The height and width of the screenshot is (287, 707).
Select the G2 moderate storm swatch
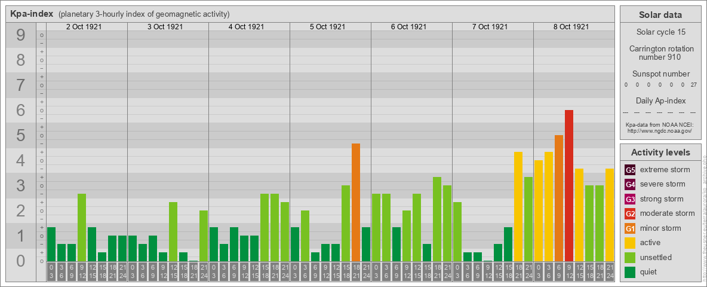(630, 213)
